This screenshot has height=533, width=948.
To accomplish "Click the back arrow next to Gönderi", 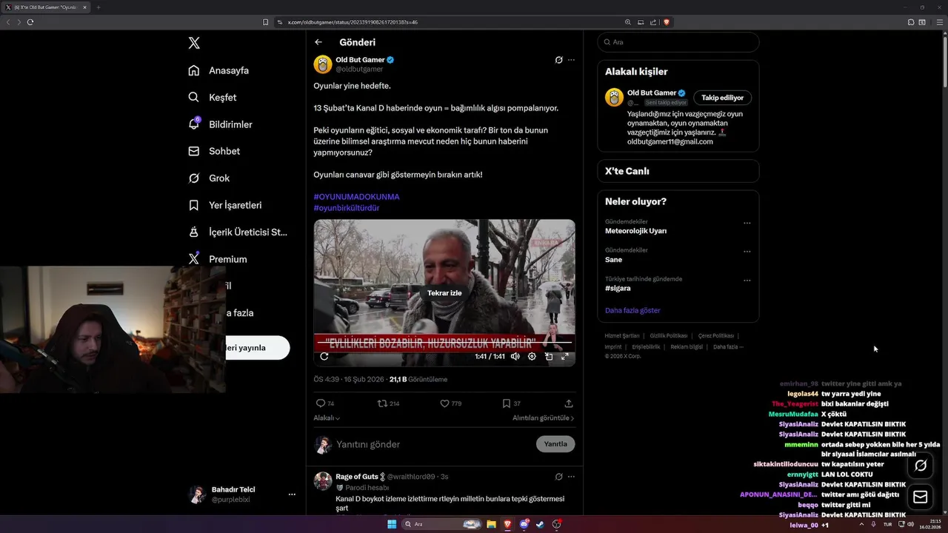I will pos(318,42).
